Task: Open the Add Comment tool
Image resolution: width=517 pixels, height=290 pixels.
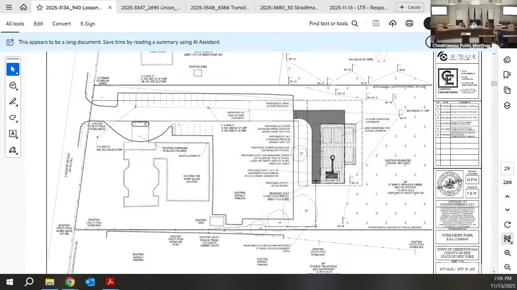Action: 13,85
